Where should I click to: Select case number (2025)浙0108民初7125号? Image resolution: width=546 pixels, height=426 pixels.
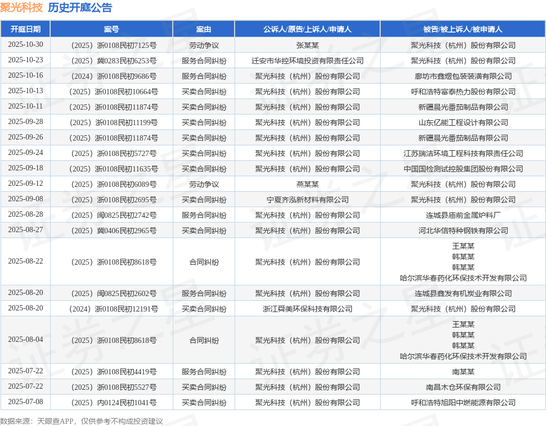[114, 45]
